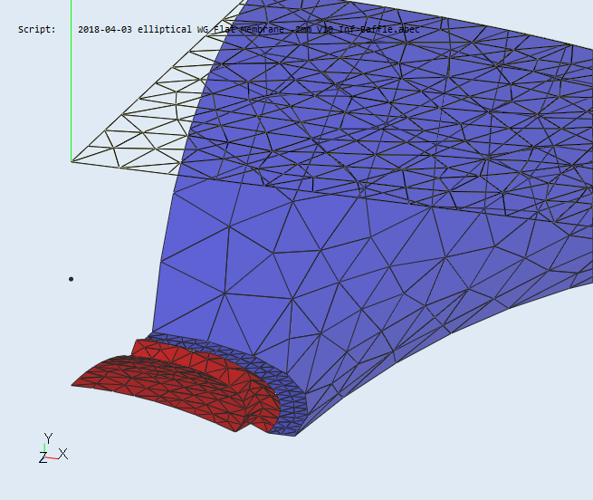The image size is (593, 500).
Task: Click the empty background below the model
Action: click(362, 462)
